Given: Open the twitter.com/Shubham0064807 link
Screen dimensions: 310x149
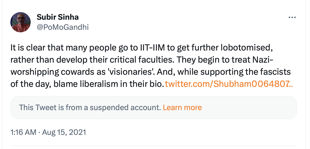Looking at the screenshot, I should (x=229, y=84).
